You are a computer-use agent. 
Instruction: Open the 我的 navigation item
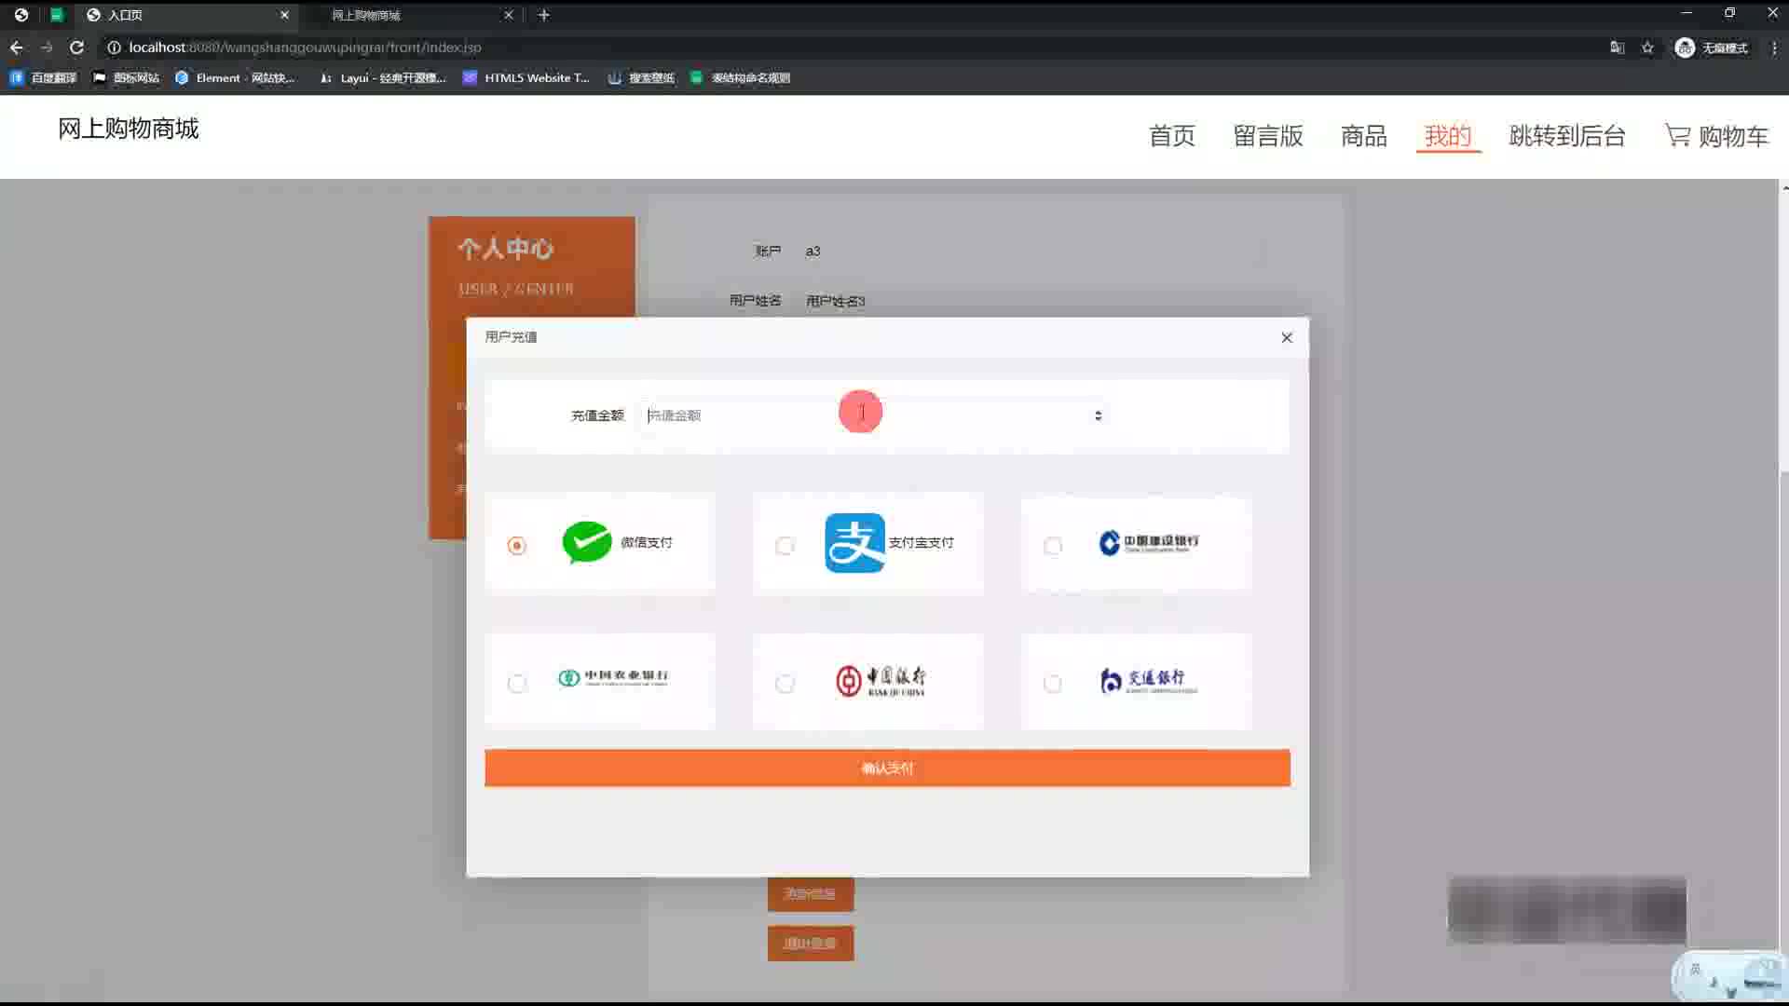point(1448,136)
